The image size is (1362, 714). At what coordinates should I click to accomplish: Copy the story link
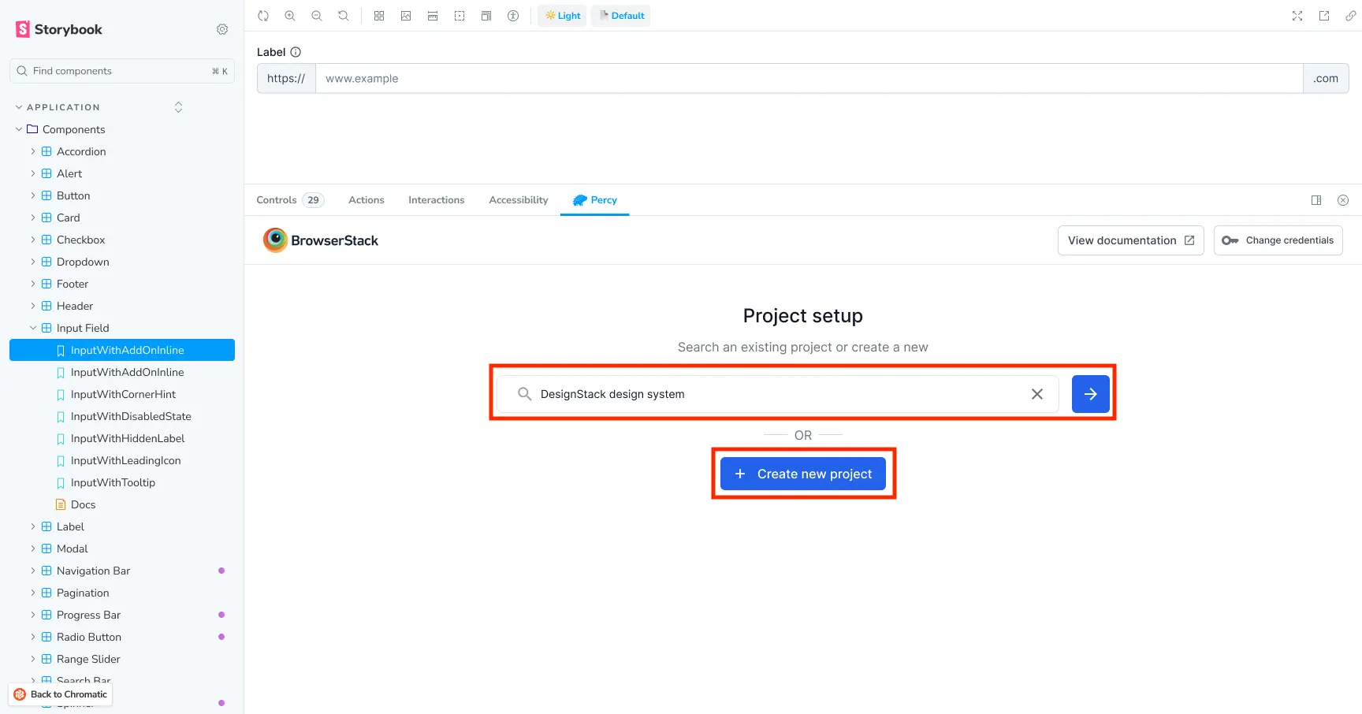click(1351, 15)
